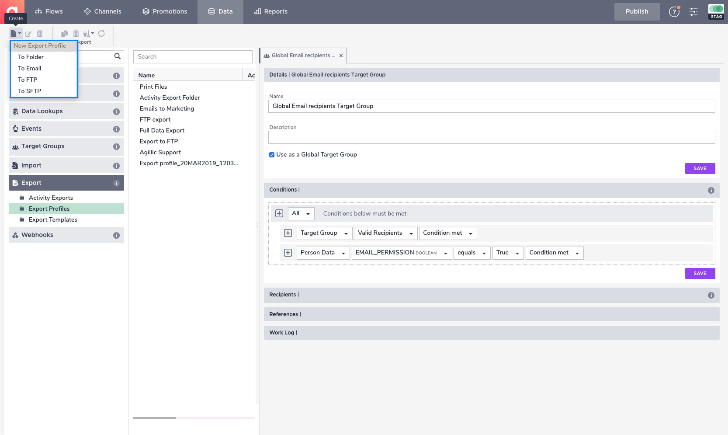Open the Promotions tab in top navigation

[165, 12]
